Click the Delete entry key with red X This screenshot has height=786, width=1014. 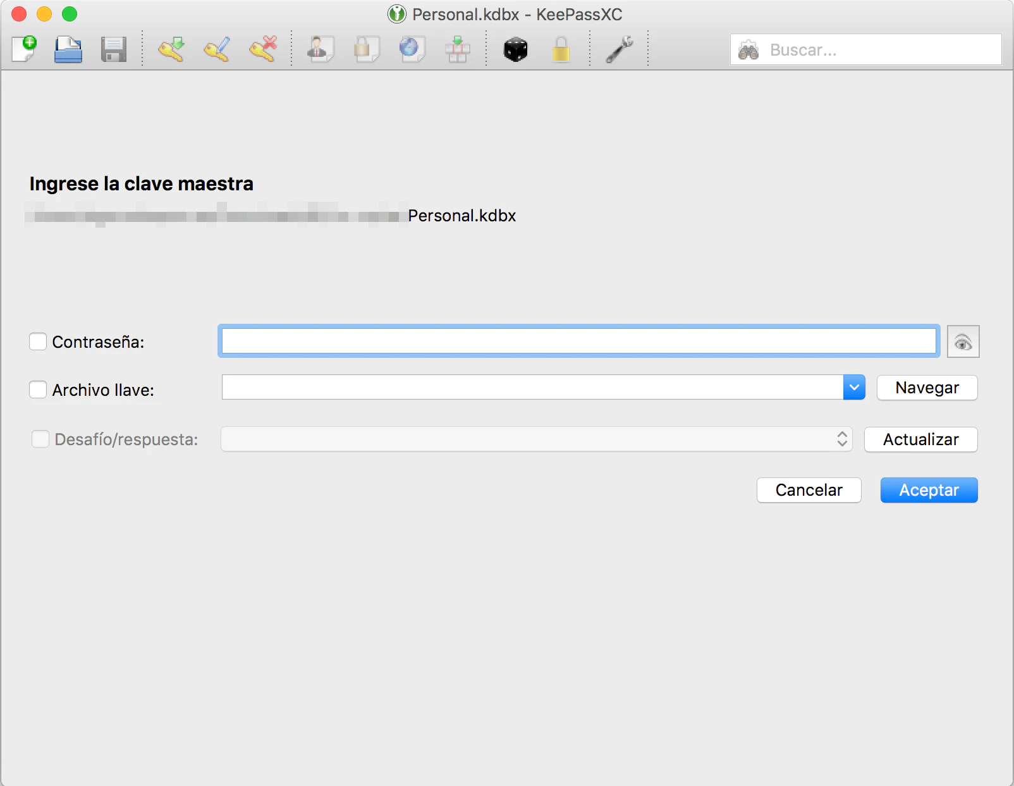[x=263, y=49]
